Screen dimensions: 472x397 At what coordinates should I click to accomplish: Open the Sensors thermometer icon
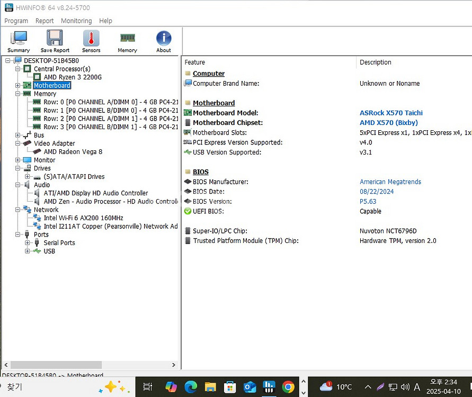tap(91, 41)
